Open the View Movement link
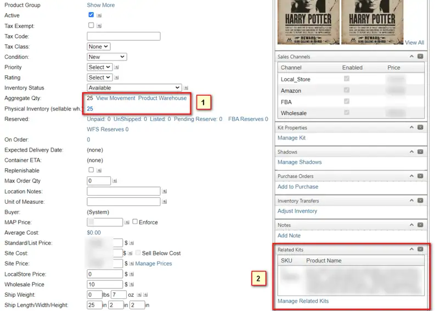Screen dimensions: 435x311 [x=115, y=98]
